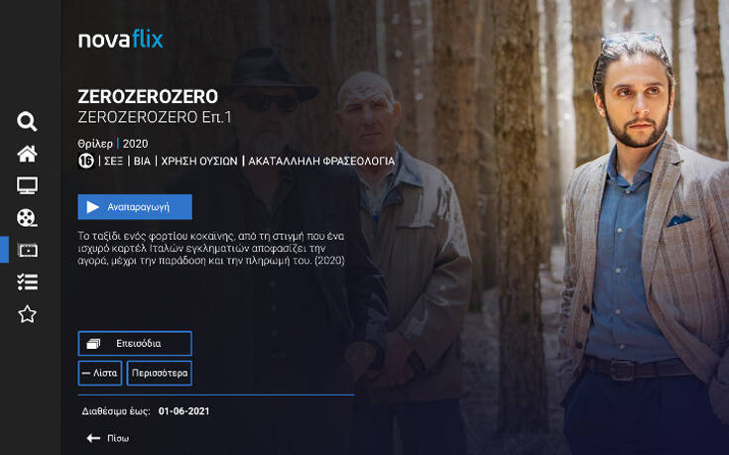729x455 pixels.
Task: Select the highlighted series video icon
Action: [x=28, y=250]
